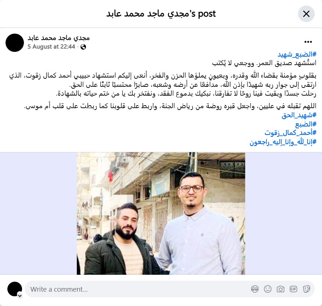Open the attached photo of two men

pyautogui.click(x=161, y=213)
